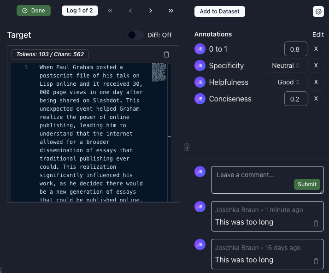
Task: Remove the 0 to 1 annotation
Action: [x=316, y=49]
